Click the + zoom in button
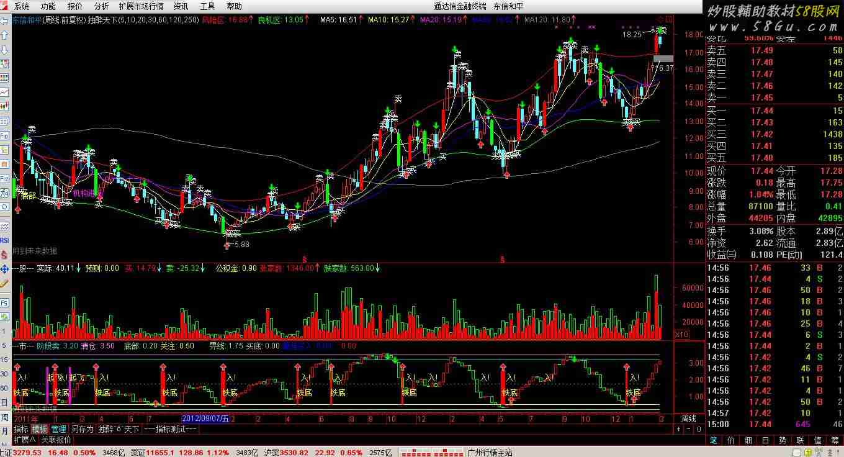Image resolution: width=844 pixels, height=457 pixels. point(679,429)
